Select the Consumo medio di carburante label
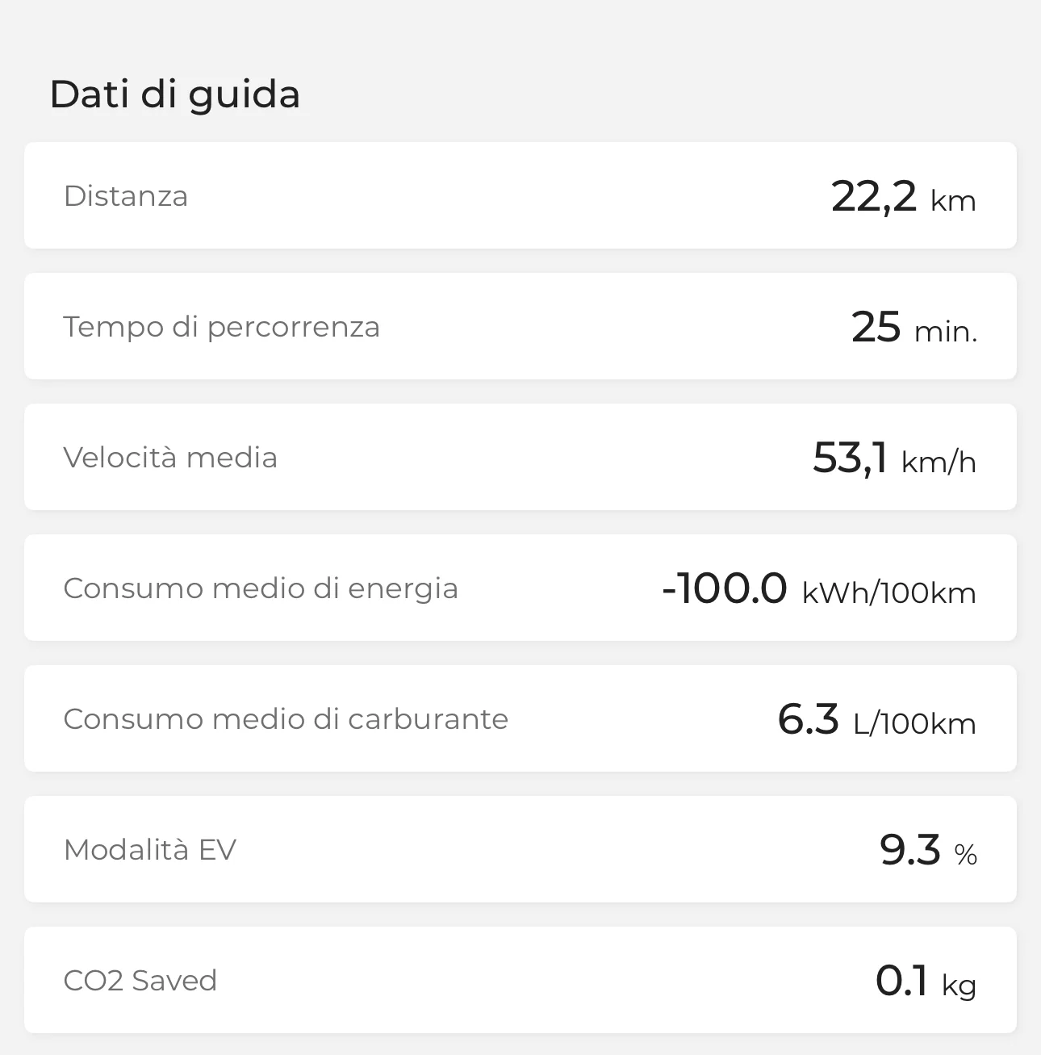This screenshot has height=1055, width=1041. [x=286, y=719]
